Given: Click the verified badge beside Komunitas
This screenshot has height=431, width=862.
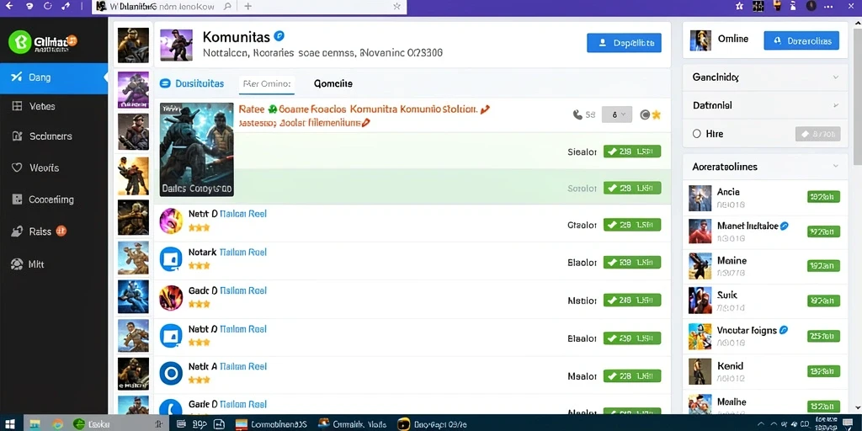Looking at the screenshot, I should (x=279, y=36).
